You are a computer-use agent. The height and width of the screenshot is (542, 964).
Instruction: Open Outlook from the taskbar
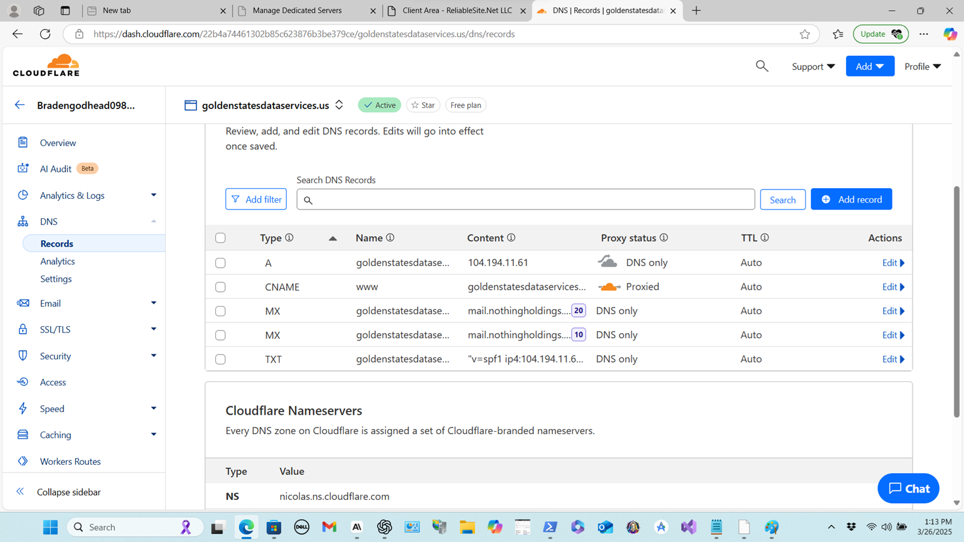605,527
